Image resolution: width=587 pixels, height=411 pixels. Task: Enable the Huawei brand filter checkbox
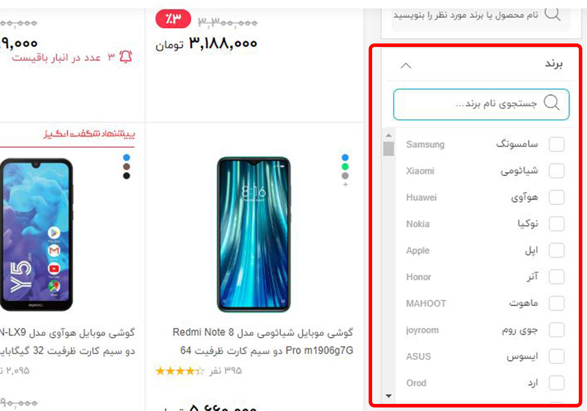[x=556, y=197]
